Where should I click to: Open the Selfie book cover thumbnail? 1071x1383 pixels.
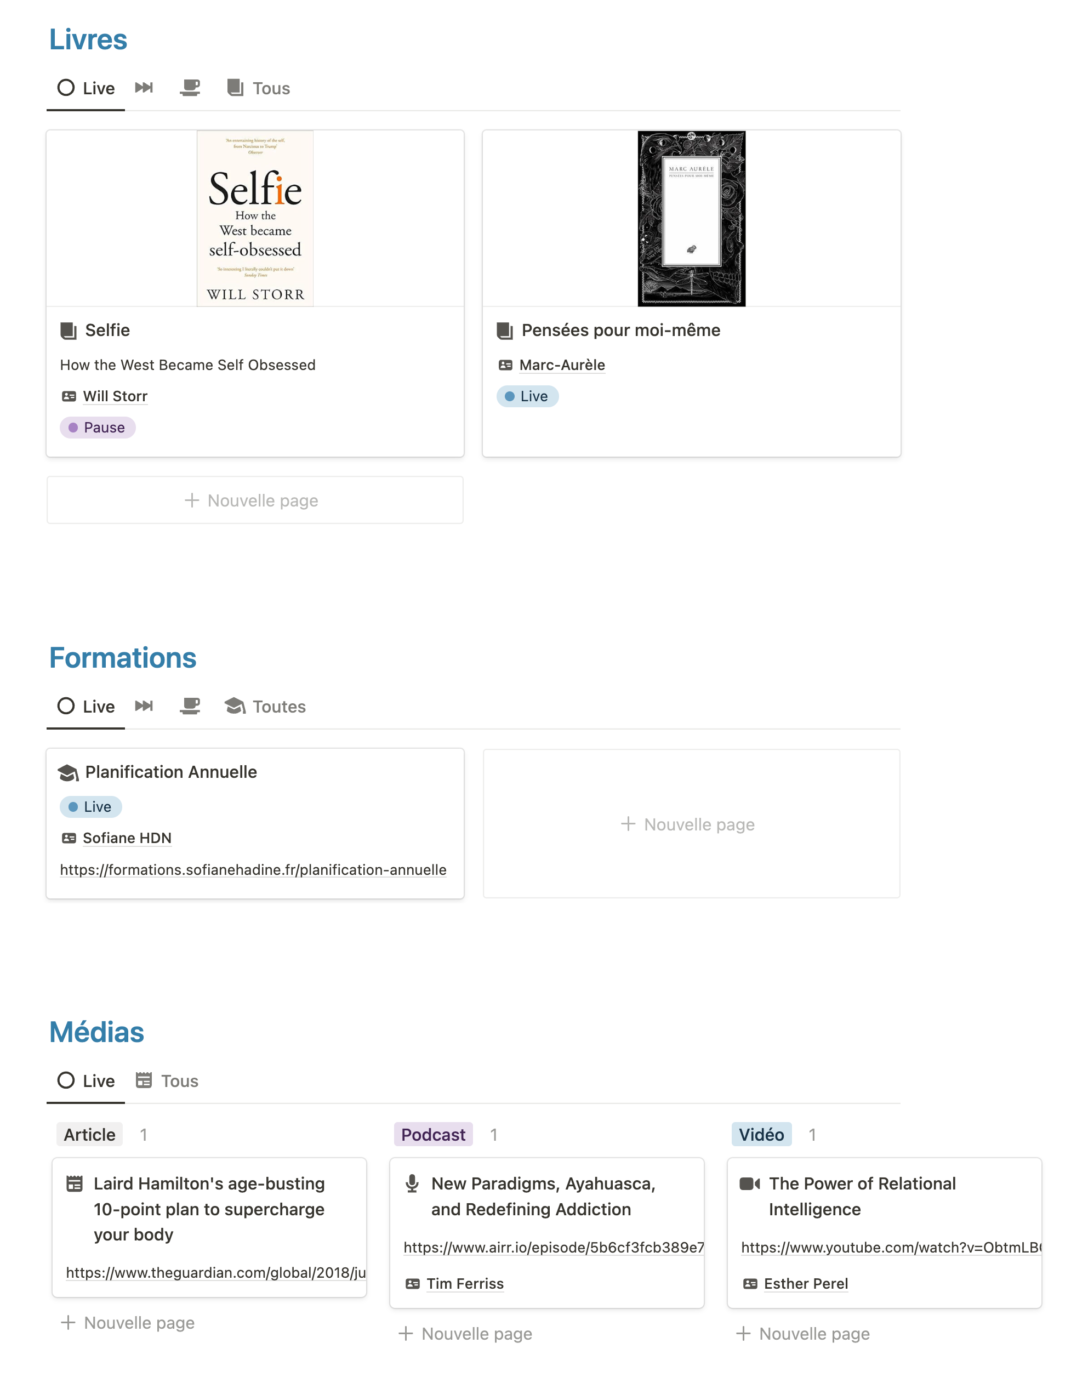tap(255, 219)
